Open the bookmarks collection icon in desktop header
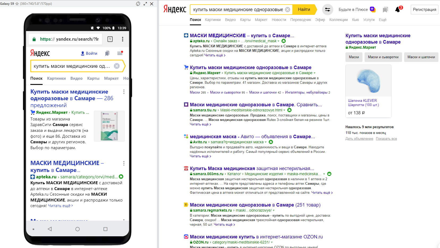The width and height of the screenshot is (440, 248). pos(385,10)
